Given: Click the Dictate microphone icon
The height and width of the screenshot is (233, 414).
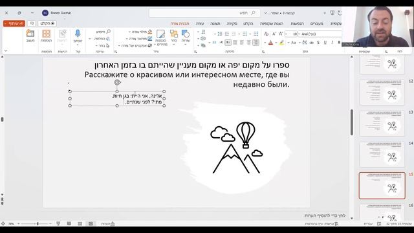Looking at the screenshot, I should tap(78, 34).
